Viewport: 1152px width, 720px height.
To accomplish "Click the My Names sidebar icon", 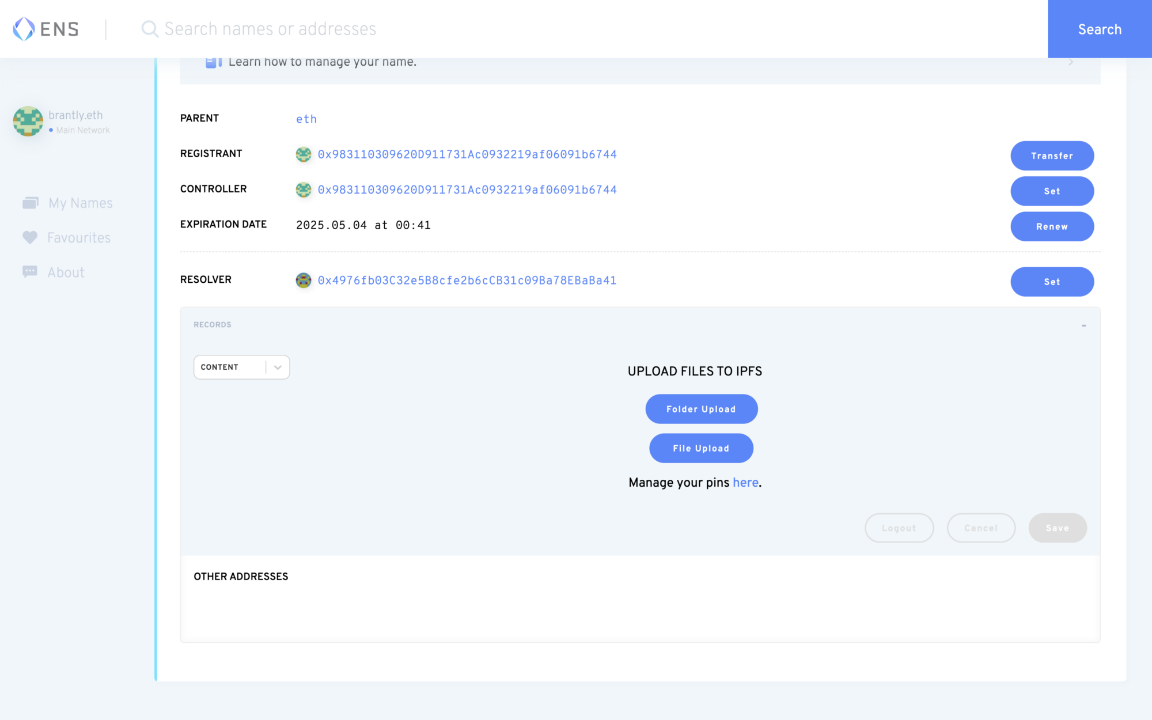I will pos(30,203).
